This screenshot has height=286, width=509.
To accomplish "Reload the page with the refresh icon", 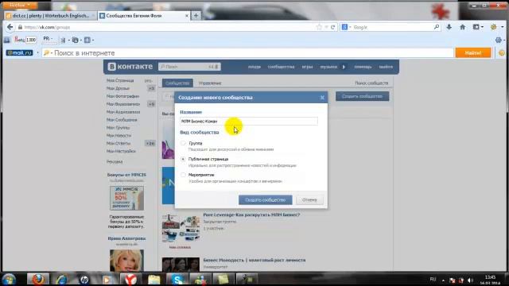I will click(332, 27).
